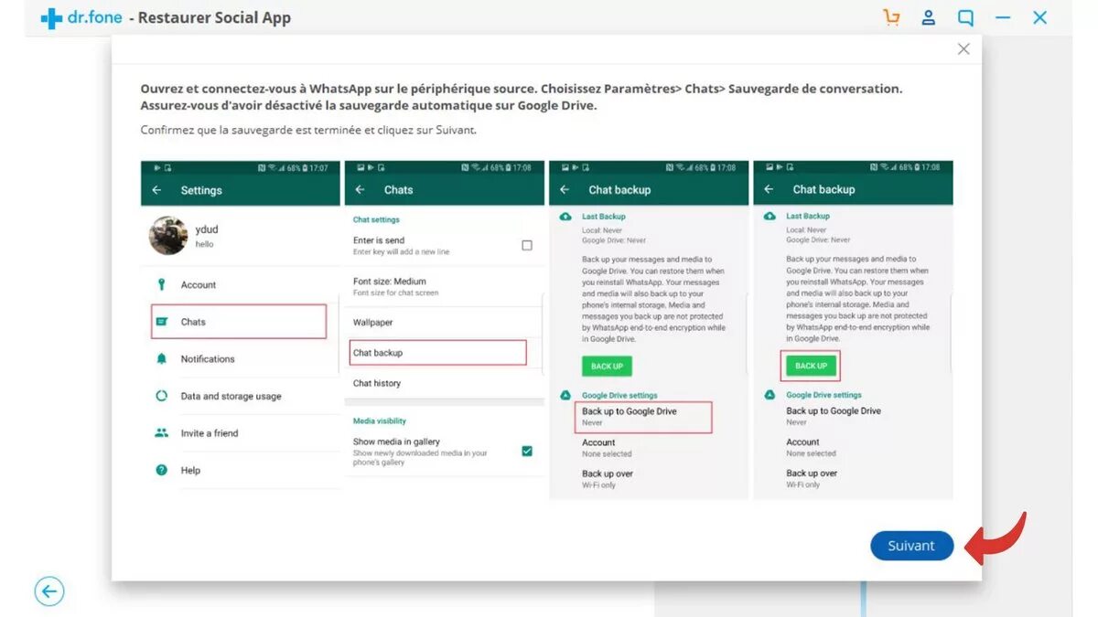Click BACK UP button outlined in red
Screen dimensions: 1098x617
811,366
